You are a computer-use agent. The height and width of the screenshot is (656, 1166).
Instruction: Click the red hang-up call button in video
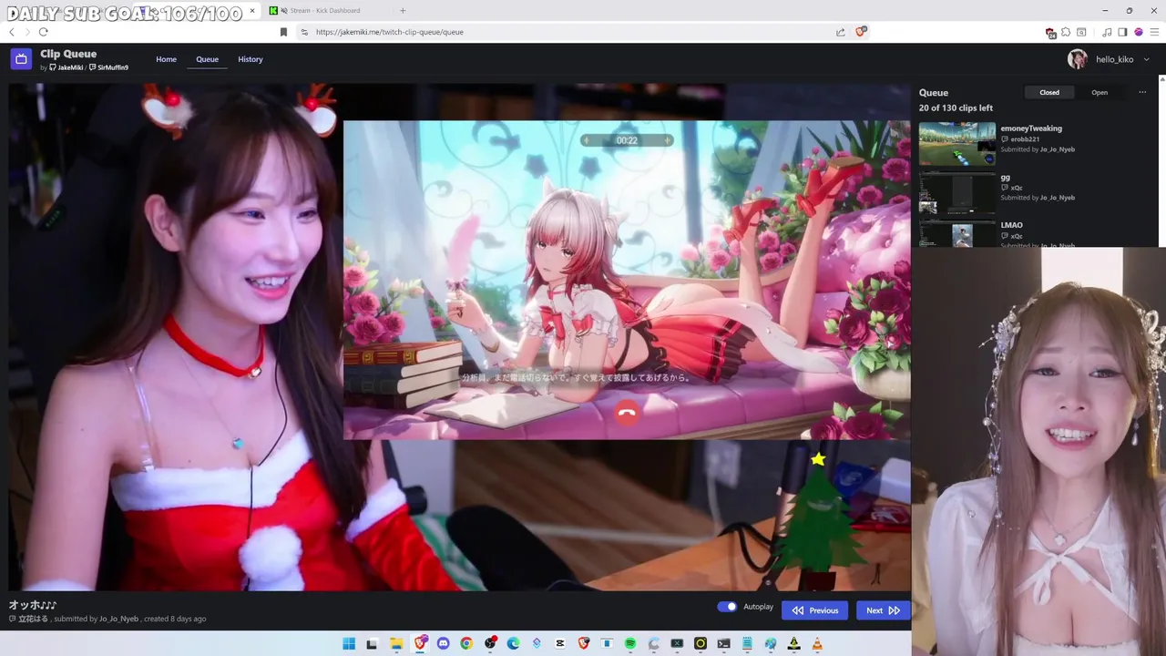tap(626, 413)
